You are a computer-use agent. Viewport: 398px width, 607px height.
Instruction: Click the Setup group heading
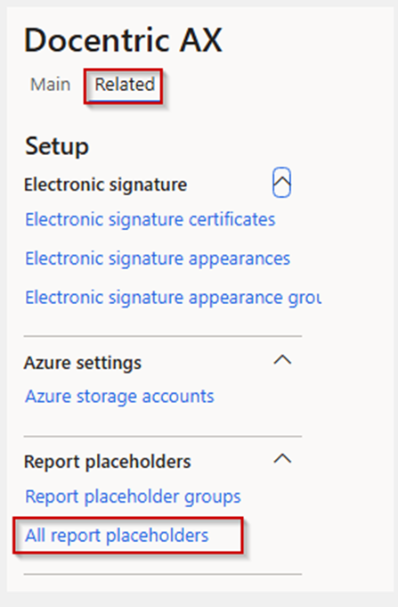coord(57,147)
